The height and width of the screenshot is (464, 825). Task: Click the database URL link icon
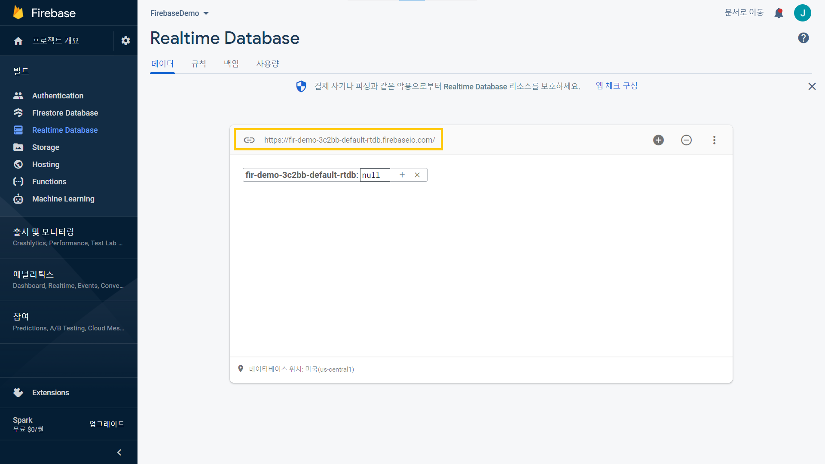(249, 140)
